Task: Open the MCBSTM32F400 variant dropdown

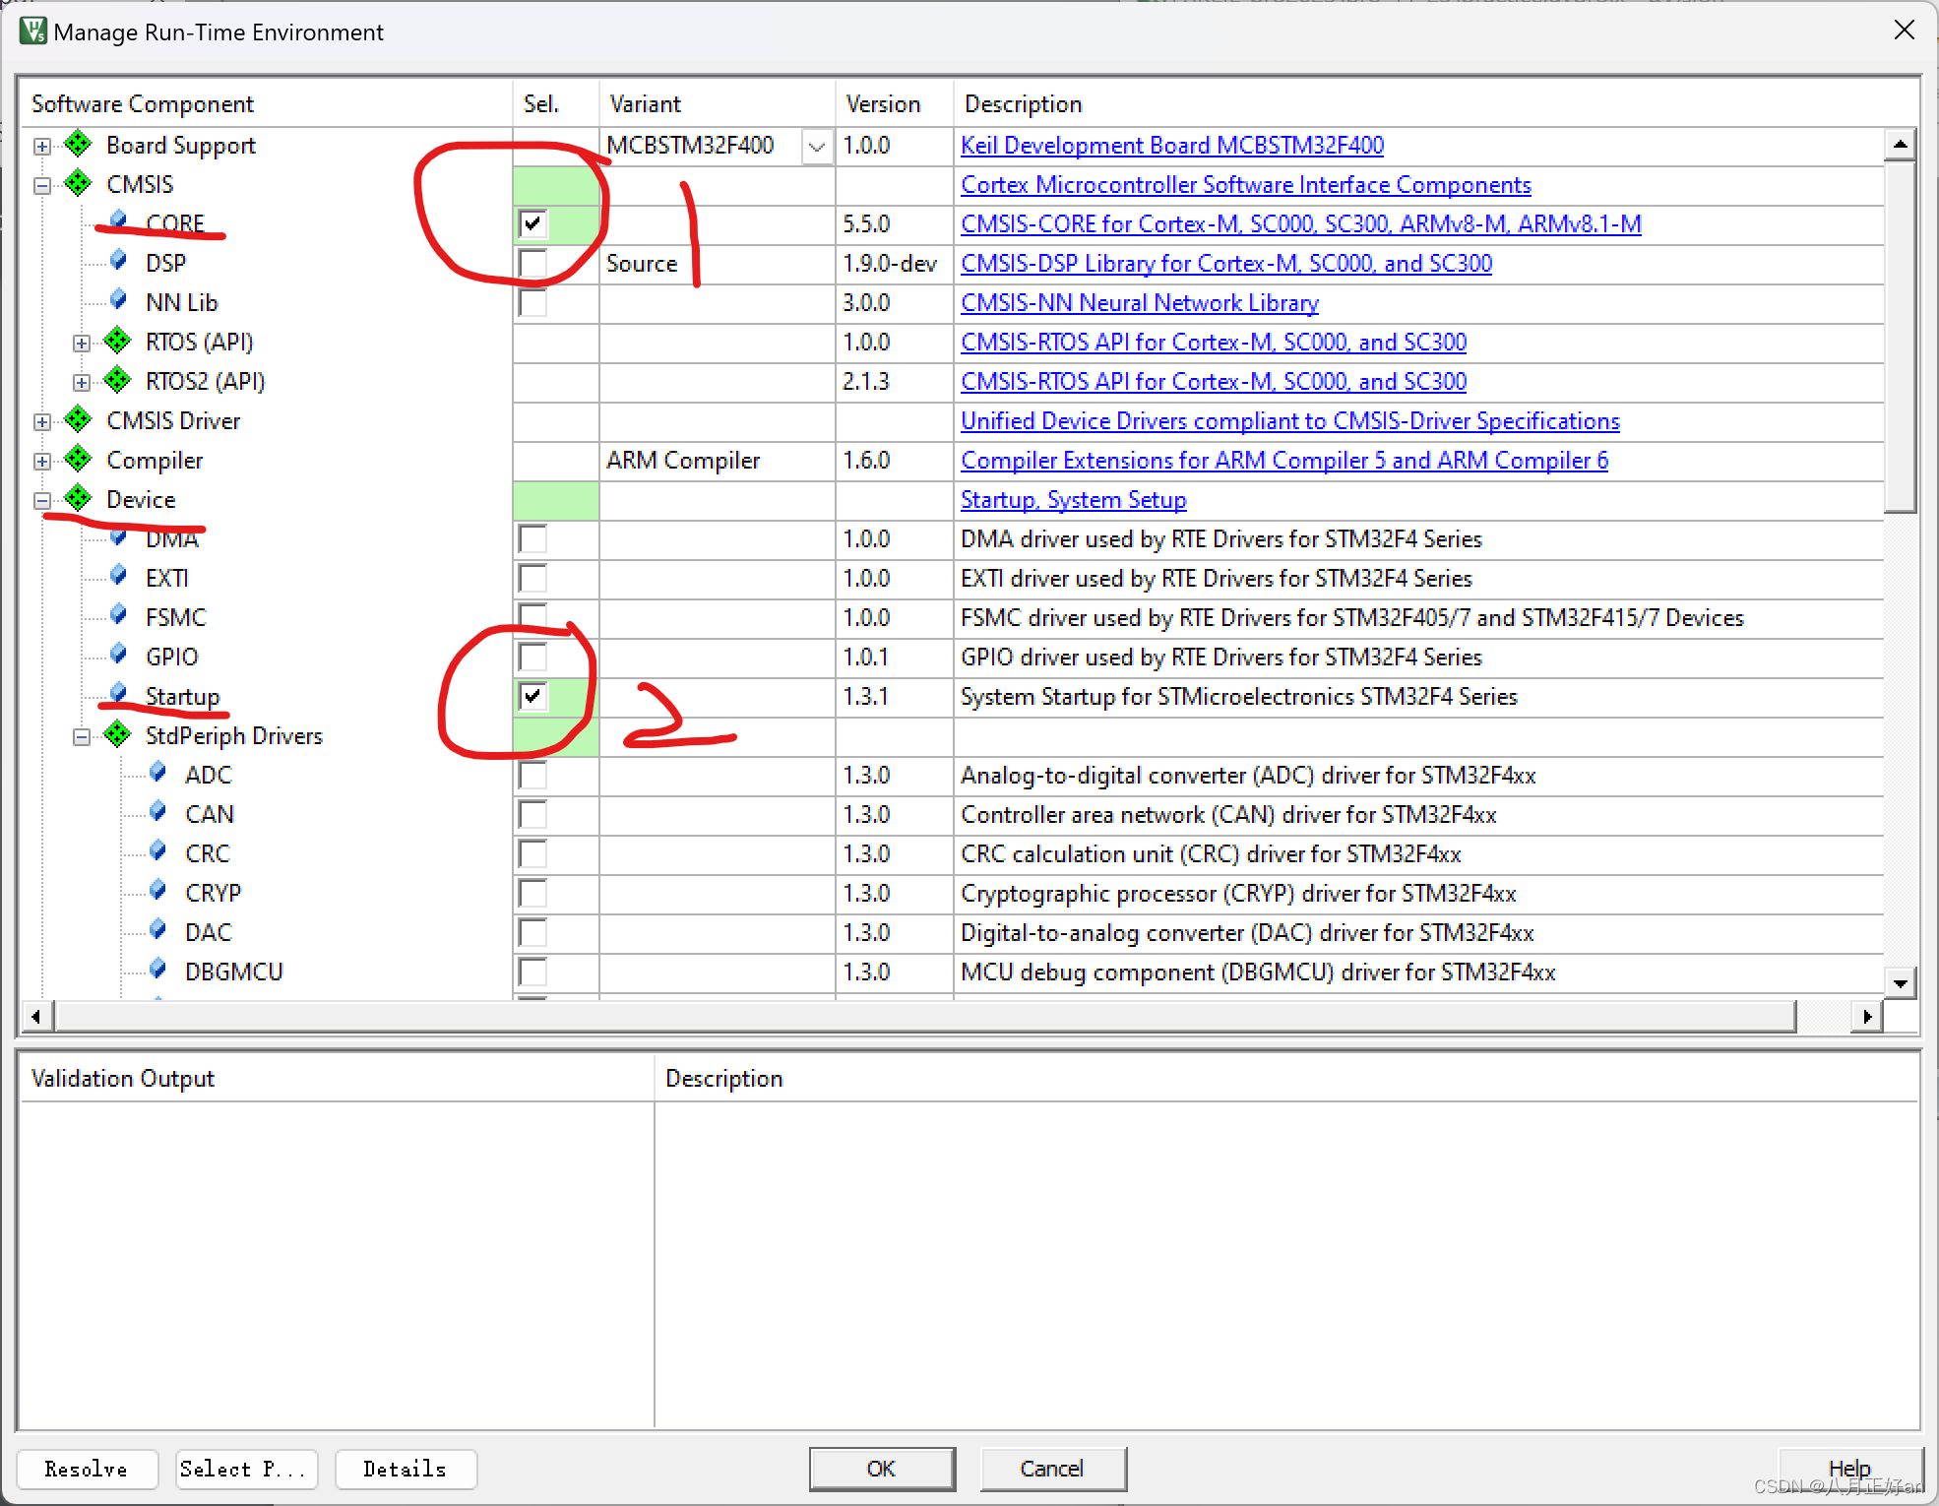Action: tap(817, 147)
